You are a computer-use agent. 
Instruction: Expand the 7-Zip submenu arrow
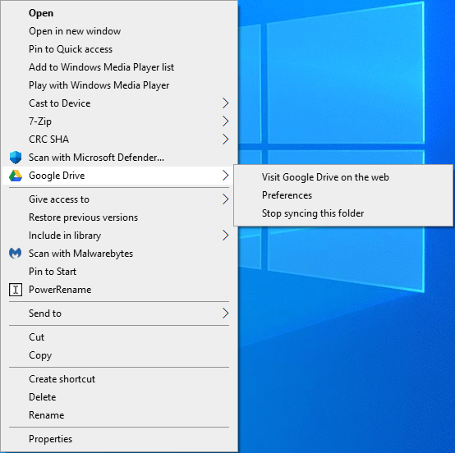[226, 121]
